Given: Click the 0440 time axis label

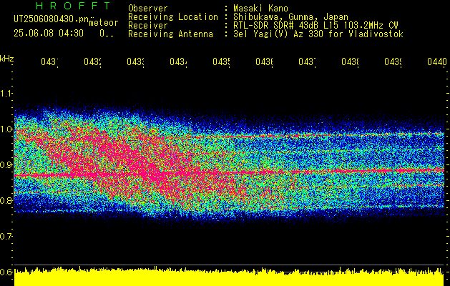Looking at the screenshot, I should click(x=437, y=61).
